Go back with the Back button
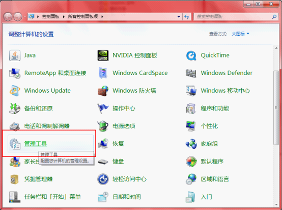Image resolution: width=282 pixels, height=210 pixels. [8, 17]
